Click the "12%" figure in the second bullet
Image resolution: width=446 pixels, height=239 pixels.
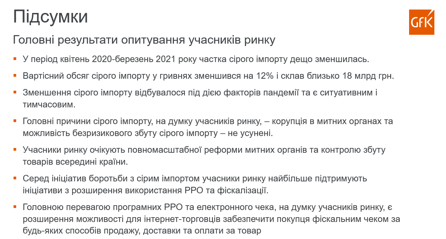[265, 76]
